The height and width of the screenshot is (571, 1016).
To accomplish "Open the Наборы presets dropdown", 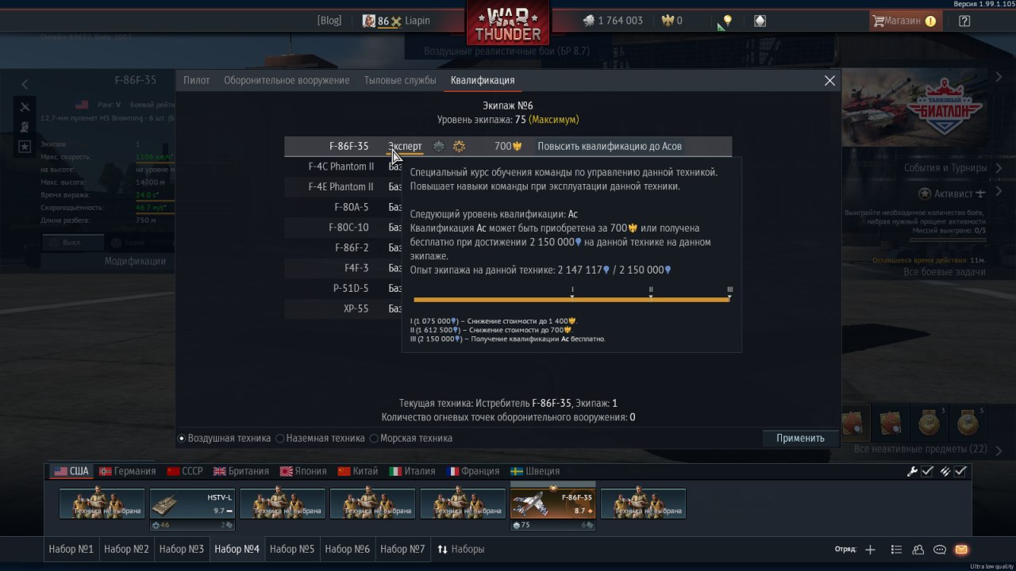I will (461, 549).
